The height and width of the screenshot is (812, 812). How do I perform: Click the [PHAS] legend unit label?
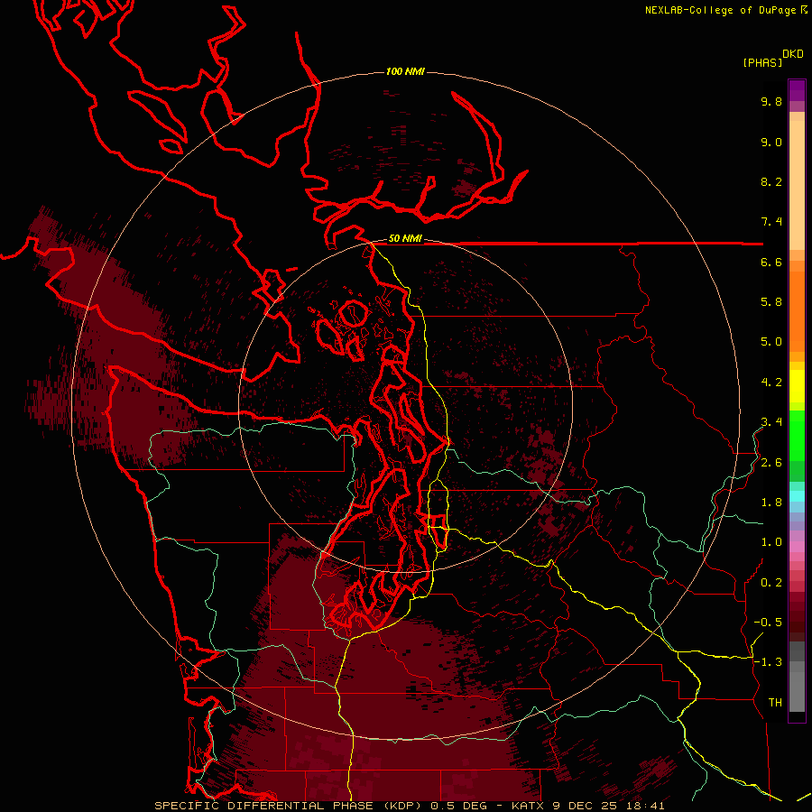pyautogui.click(x=762, y=62)
